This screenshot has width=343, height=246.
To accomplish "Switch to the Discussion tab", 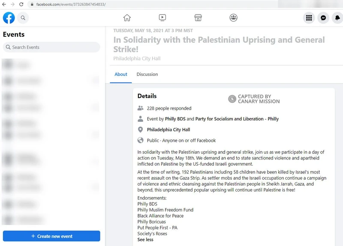I will pos(147,74).
